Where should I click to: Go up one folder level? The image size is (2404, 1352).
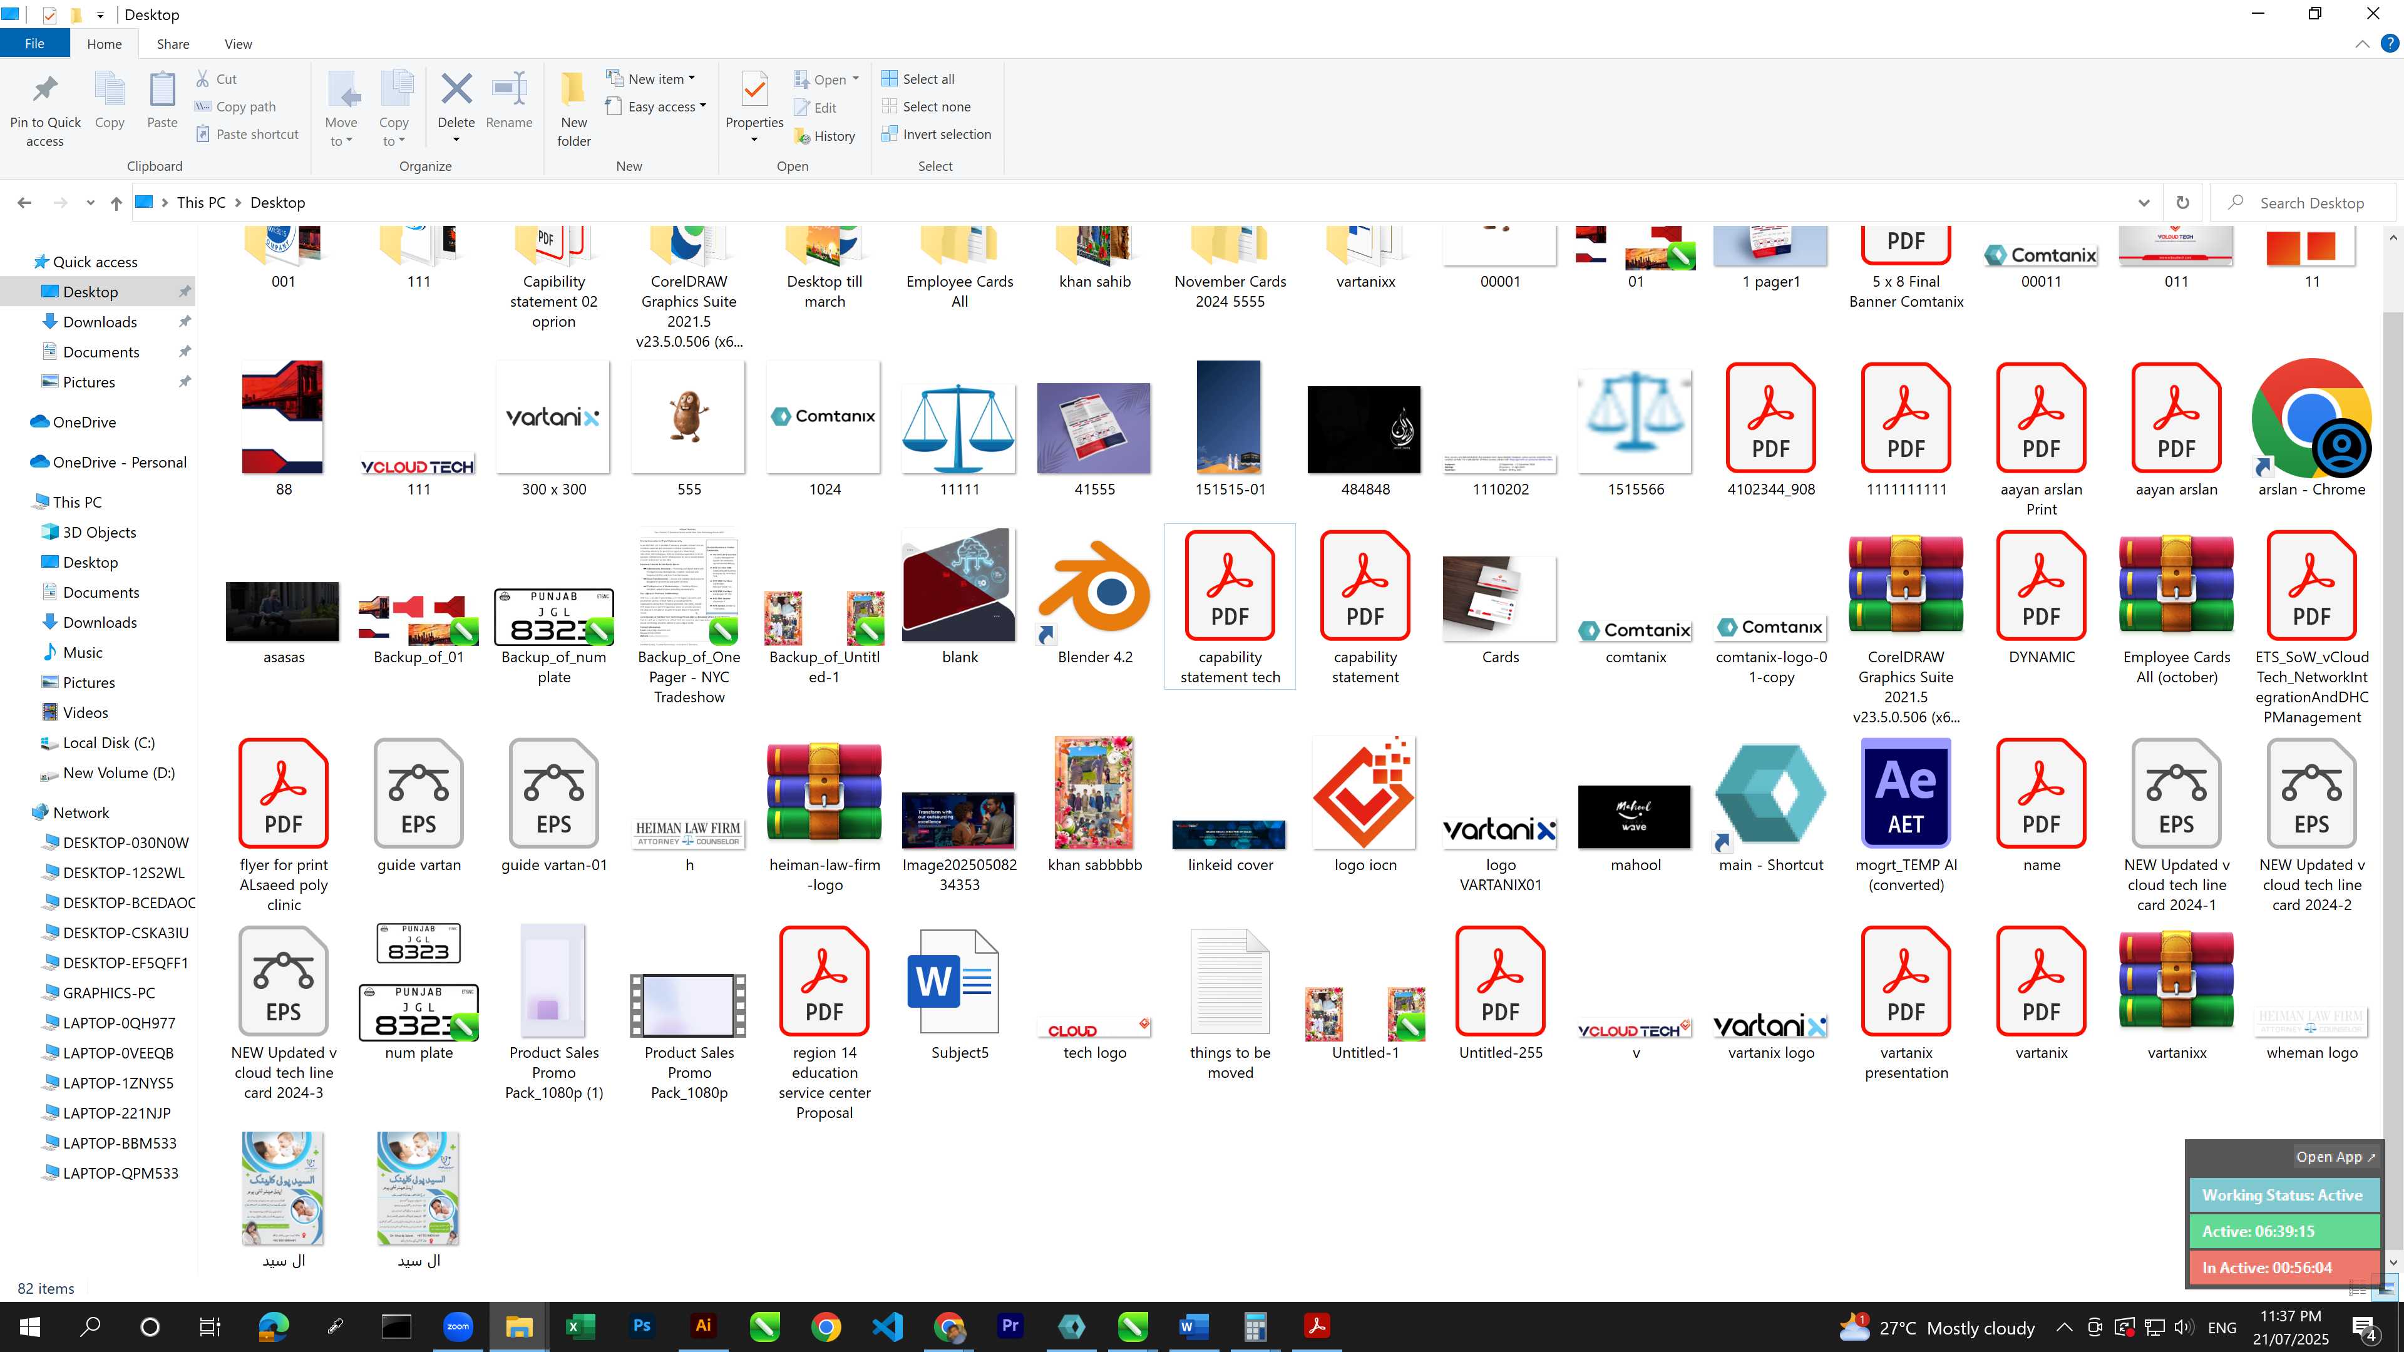click(116, 202)
